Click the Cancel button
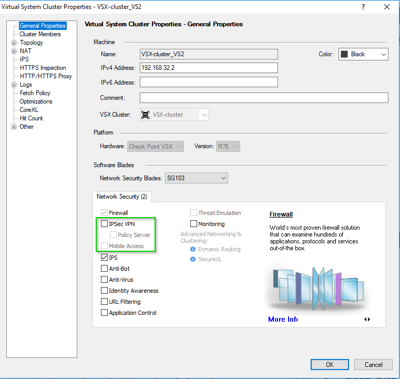The height and width of the screenshot is (379, 400). click(373, 364)
